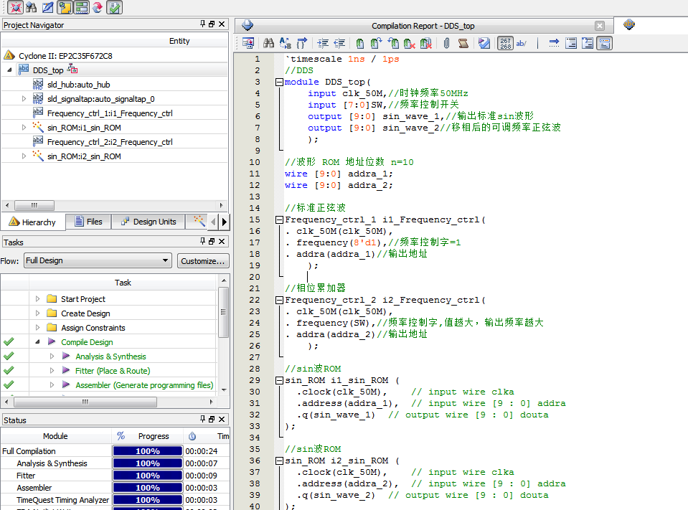This screenshot has height=510, width=688.
Task: Select Frequency_ctrl_1:i1_Frequency_ctrl in hierarchy
Action: [109, 113]
